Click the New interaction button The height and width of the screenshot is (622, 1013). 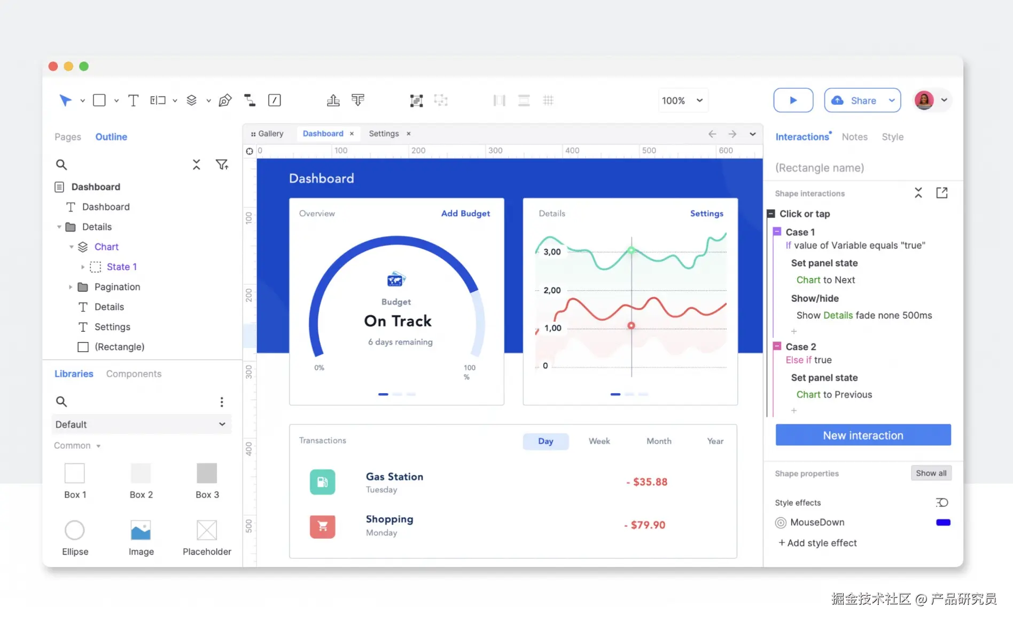pos(863,435)
